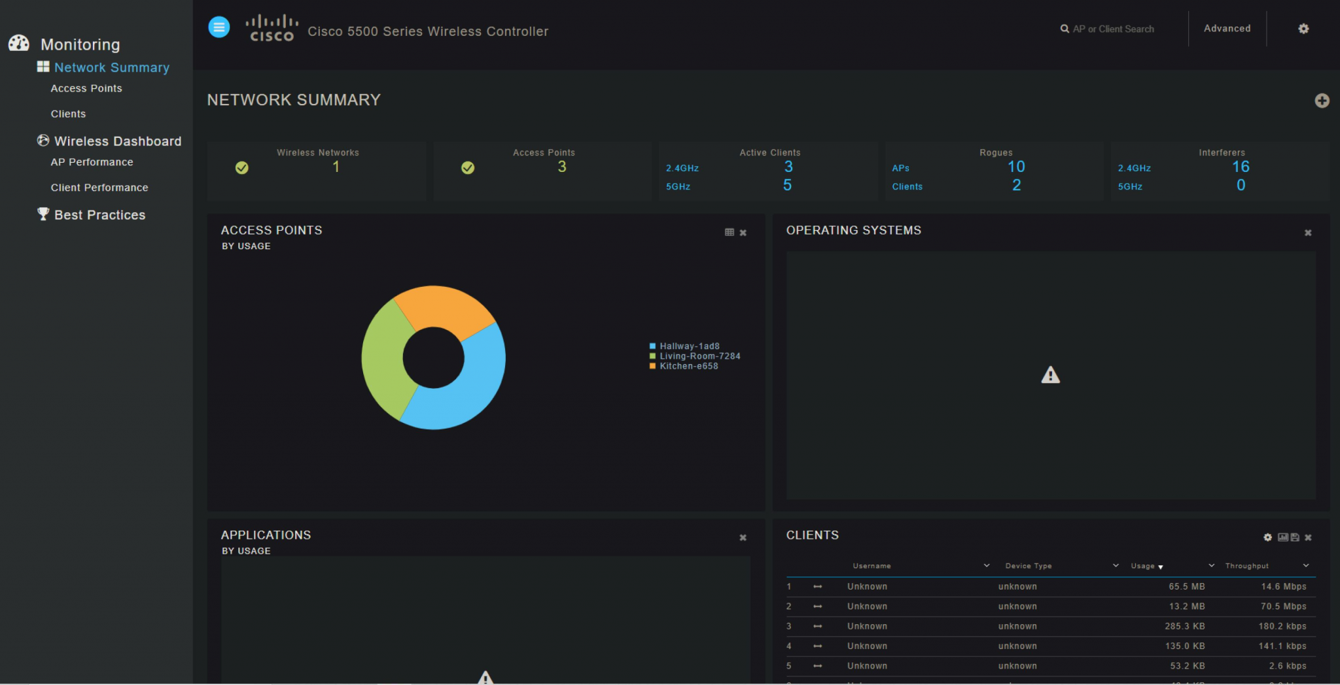The width and height of the screenshot is (1340, 685).
Task: Click the Wireless Networks green checkmark status
Action: click(242, 168)
